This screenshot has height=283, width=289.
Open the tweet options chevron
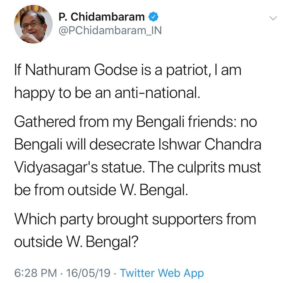pos(273,18)
